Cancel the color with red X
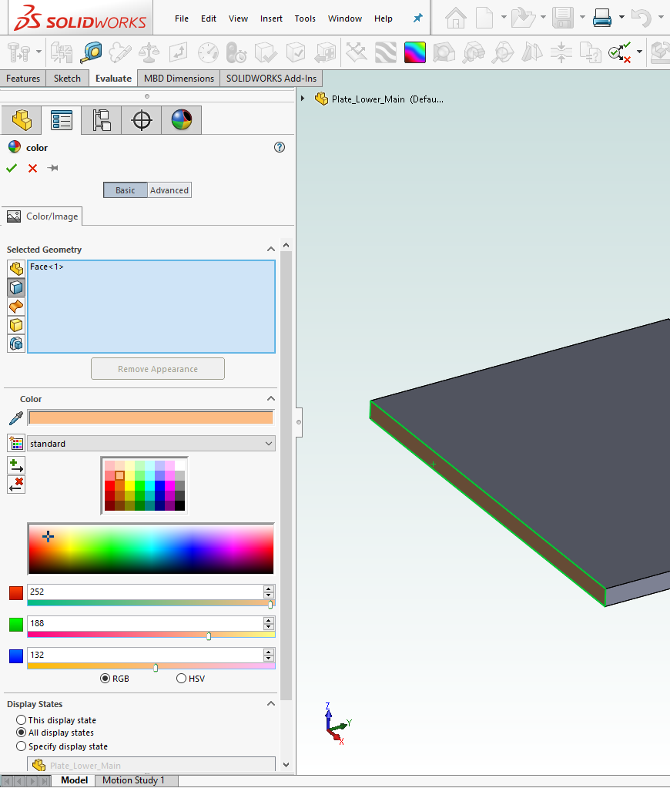Image resolution: width=670 pixels, height=788 pixels. [32, 168]
